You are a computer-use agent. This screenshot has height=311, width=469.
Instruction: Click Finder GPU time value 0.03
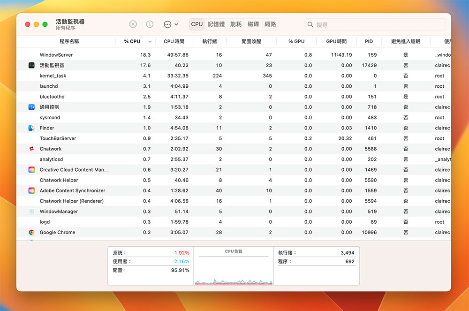(347, 128)
